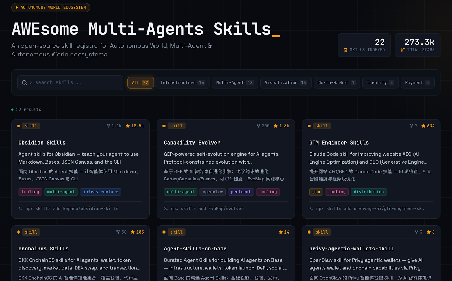
Task: Copy the onvoyage-ai/gtm-engineer install command
Action: pyautogui.click(x=370, y=209)
